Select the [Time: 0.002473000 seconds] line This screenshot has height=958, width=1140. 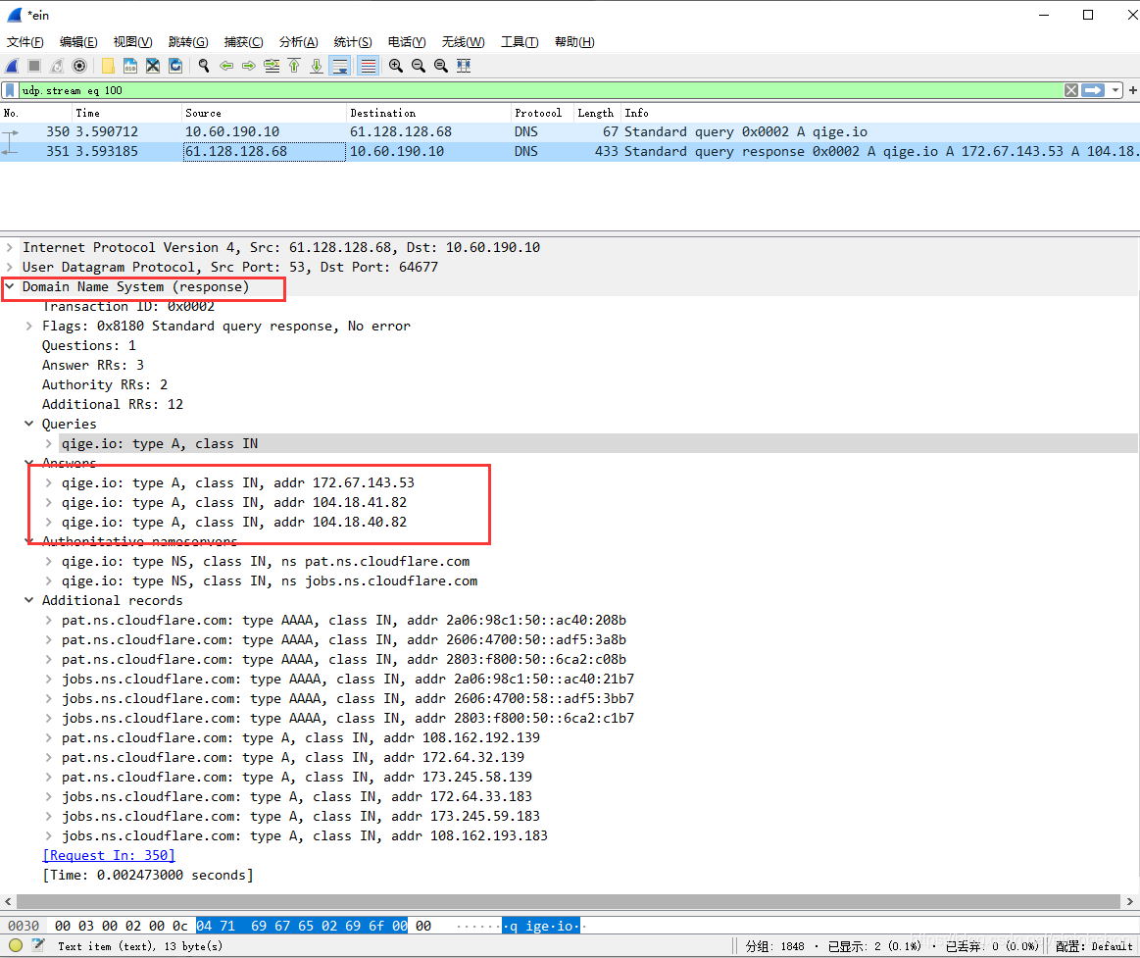tap(148, 875)
